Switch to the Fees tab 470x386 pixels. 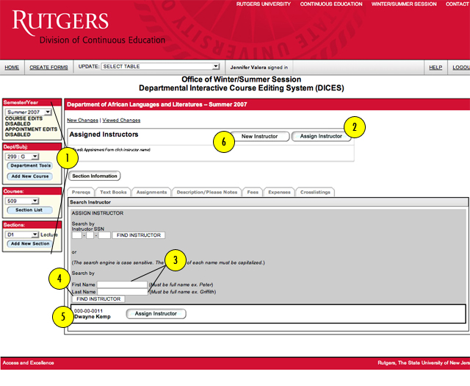(253, 192)
